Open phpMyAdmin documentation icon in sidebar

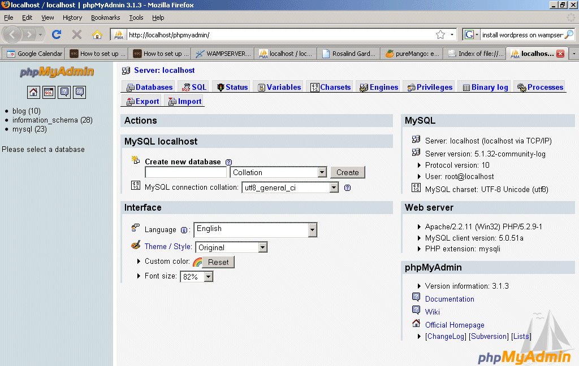pos(64,92)
